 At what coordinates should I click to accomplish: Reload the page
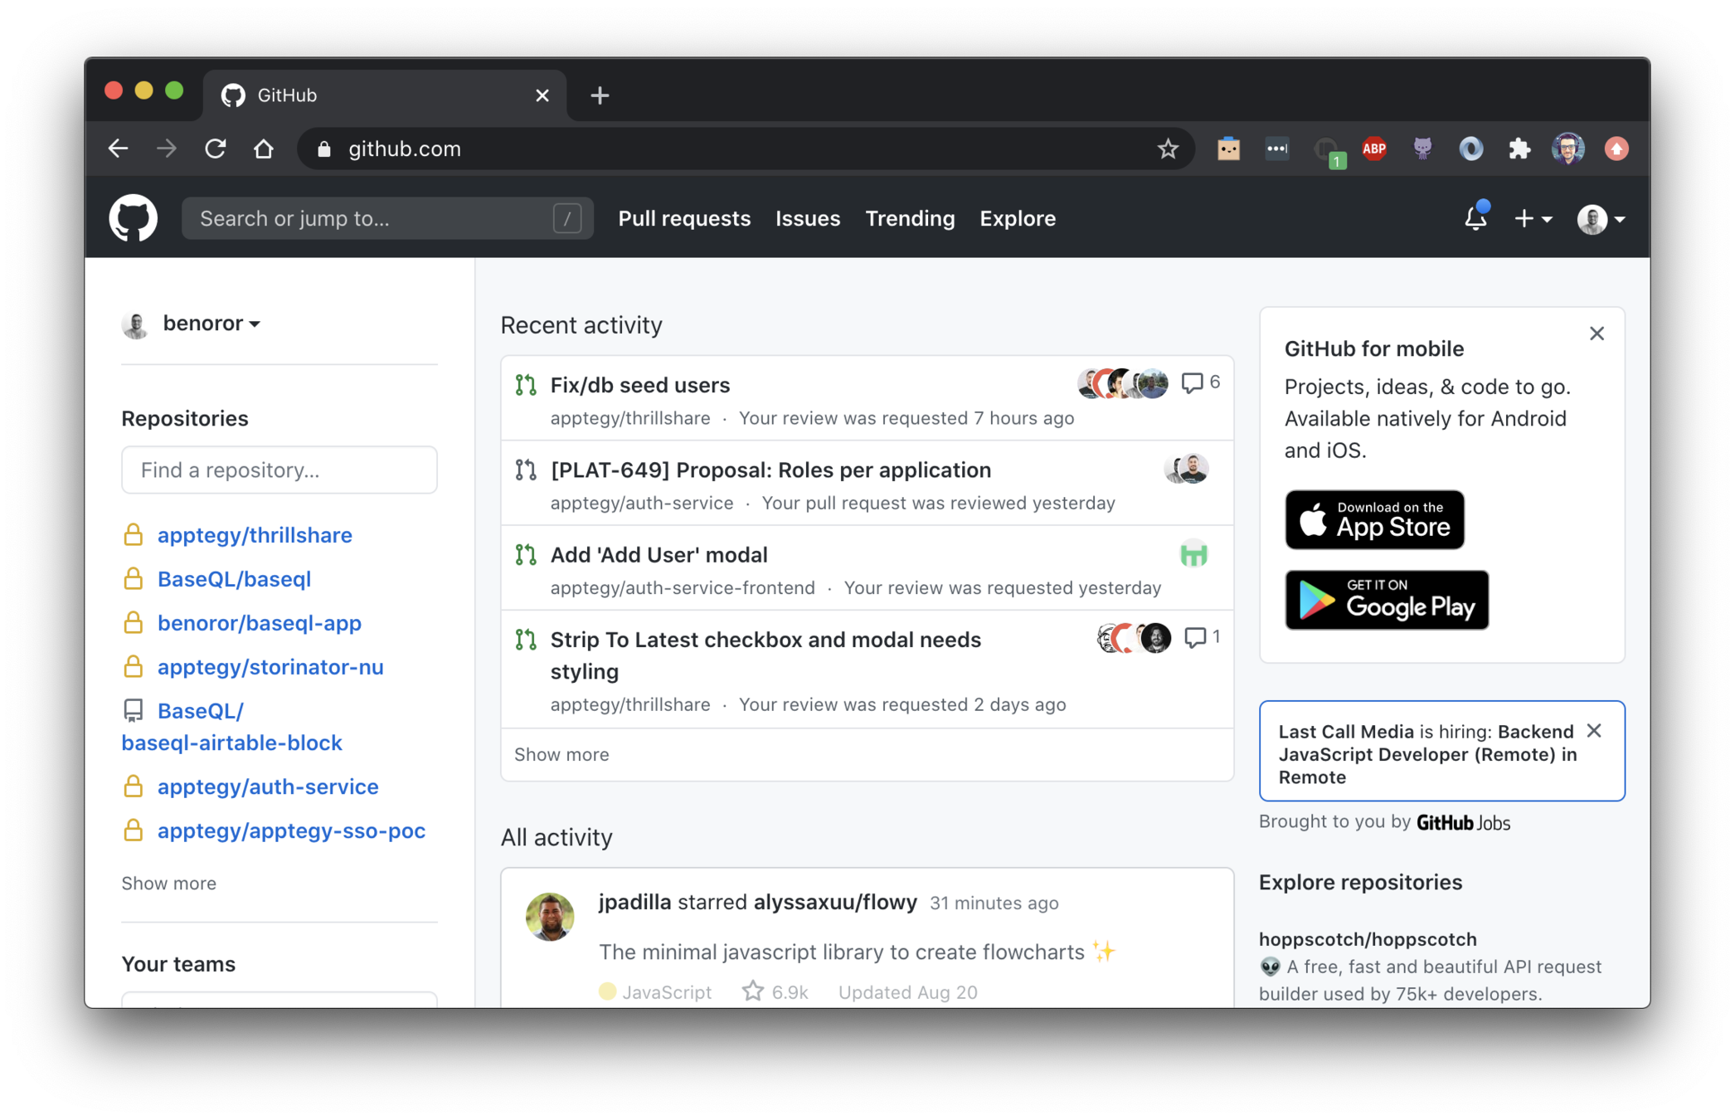(216, 149)
